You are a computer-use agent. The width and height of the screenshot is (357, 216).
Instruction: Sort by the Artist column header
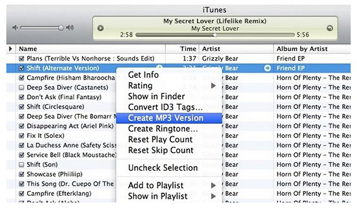coord(236,49)
